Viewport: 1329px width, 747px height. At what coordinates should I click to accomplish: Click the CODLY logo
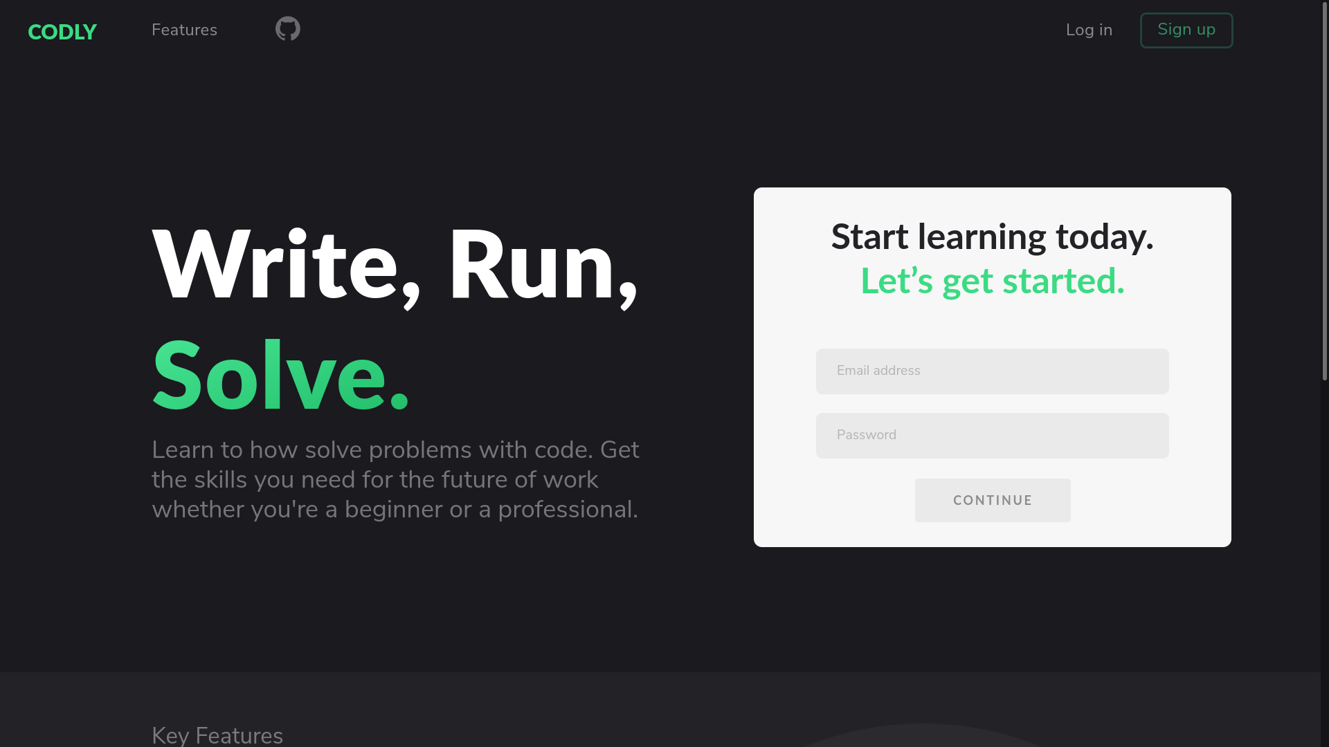click(62, 32)
